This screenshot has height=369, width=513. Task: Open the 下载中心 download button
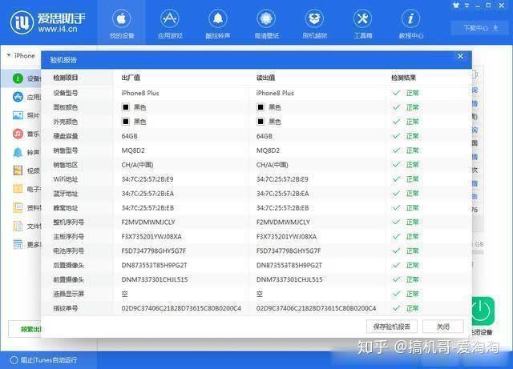coord(473,28)
